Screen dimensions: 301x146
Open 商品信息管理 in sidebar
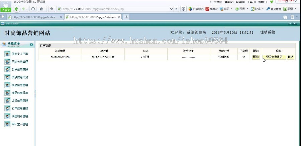[20, 85]
